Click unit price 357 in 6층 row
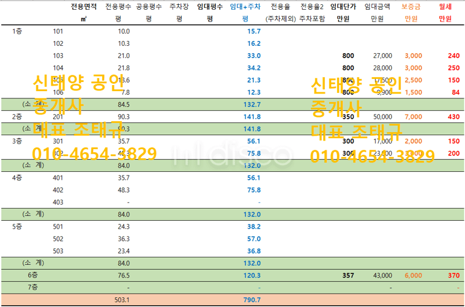The height and width of the screenshot is (307, 465). click(x=348, y=276)
